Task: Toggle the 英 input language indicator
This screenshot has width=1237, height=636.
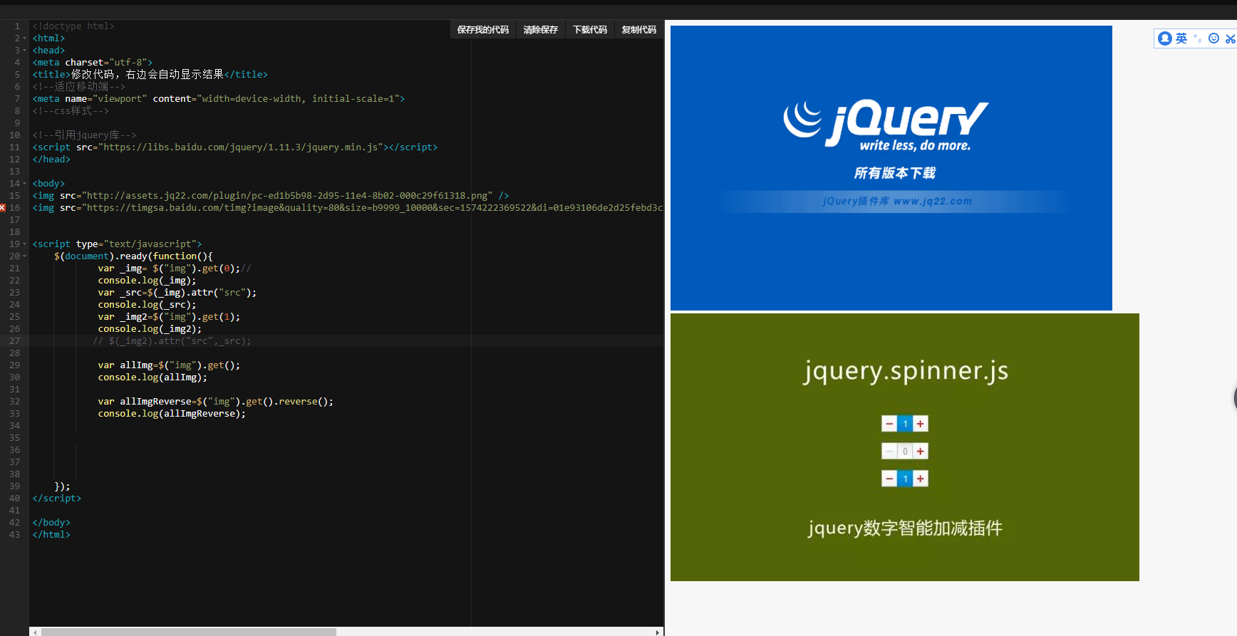Action: point(1181,38)
